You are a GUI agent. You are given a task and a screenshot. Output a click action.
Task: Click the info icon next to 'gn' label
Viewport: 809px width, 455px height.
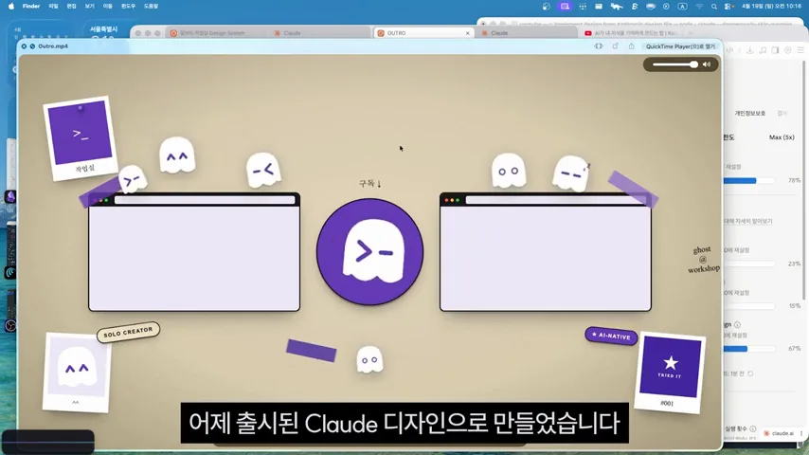[737, 325]
